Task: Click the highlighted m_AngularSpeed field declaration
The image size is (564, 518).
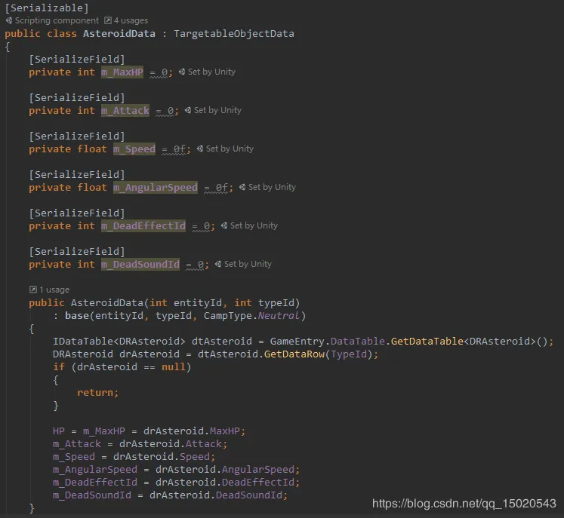Action: (156, 188)
